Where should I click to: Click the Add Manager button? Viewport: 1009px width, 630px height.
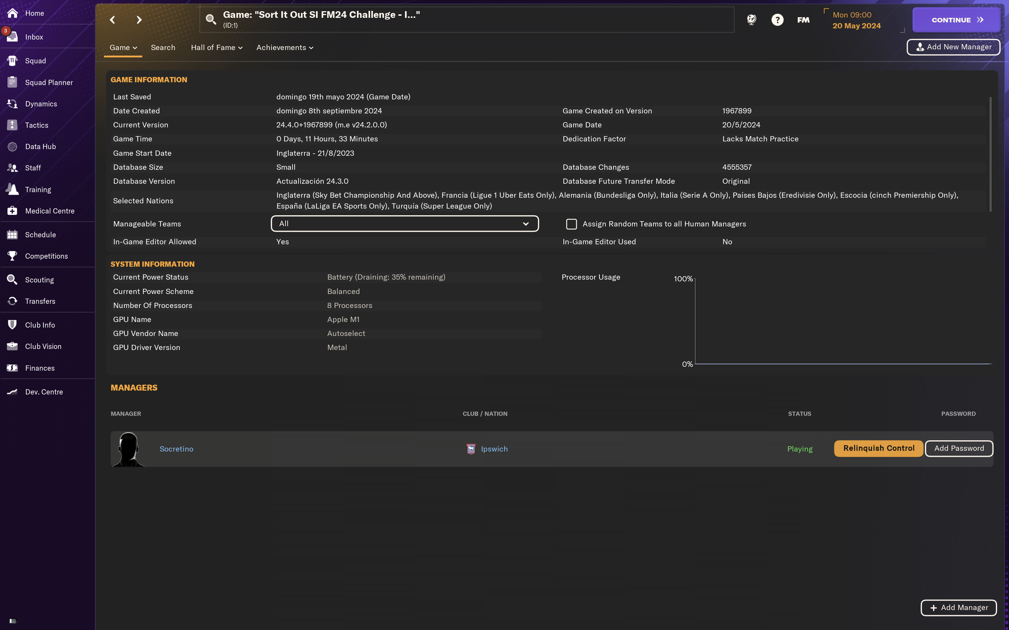pos(959,608)
